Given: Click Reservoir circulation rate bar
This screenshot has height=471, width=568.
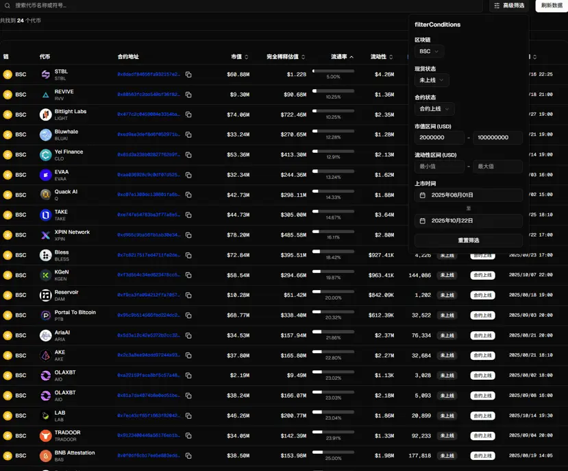Looking at the screenshot, I should (x=333, y=292).
